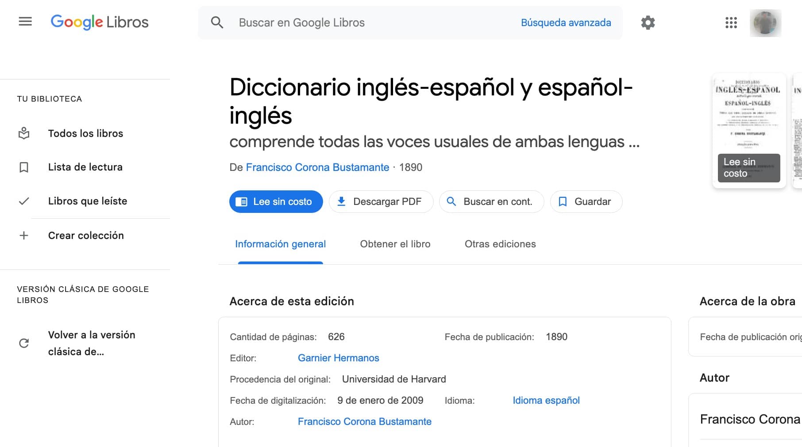Click the Lista de lectura bookmark icon
802x447 pixels.
coord(24,167)
